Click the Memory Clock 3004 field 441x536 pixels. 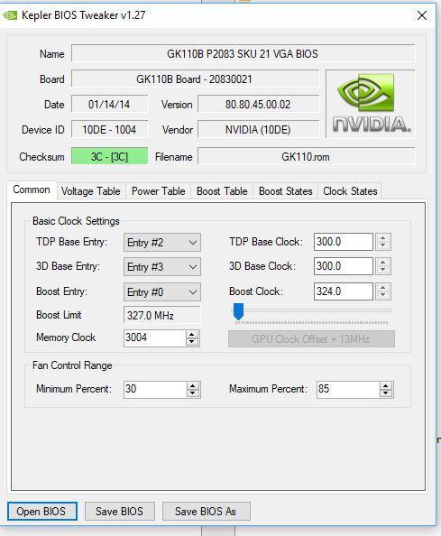[x=155, y=337]
